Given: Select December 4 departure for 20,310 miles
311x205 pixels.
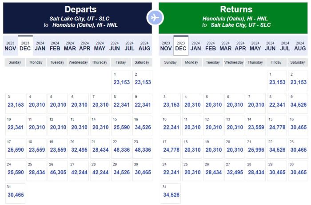Looking at the screenshot, I should click(36, 102).
